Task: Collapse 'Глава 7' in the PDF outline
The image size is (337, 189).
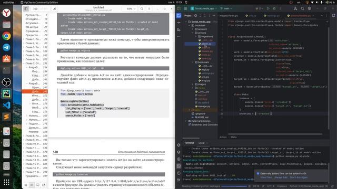Action: pyautogui.click(x=24, y=64)
